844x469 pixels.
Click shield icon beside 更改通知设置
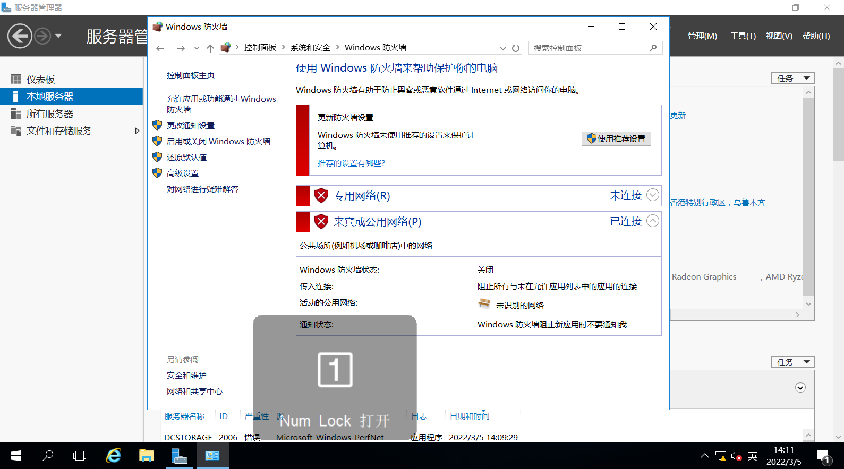157,125
